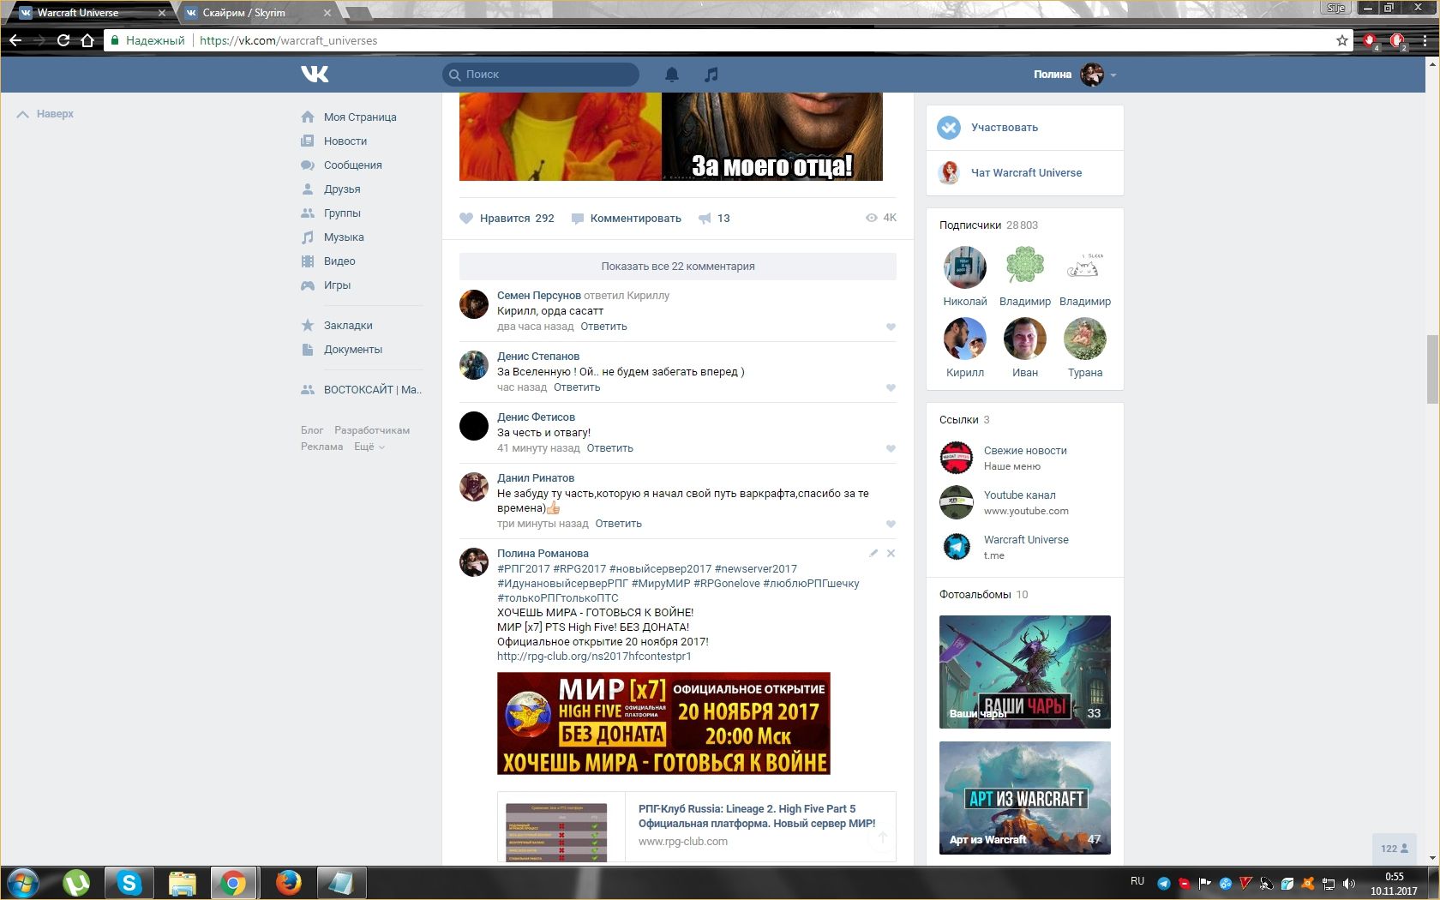Edit Полина Романова comment with pencil icon
The height and width of the screenshot is (900, 1440).
click(873, 553)
